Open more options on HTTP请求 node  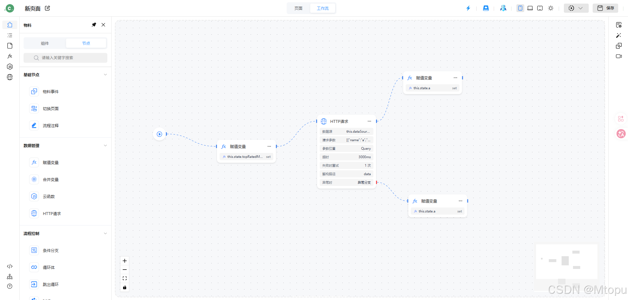pyautogui.click(x=369, y=121)
